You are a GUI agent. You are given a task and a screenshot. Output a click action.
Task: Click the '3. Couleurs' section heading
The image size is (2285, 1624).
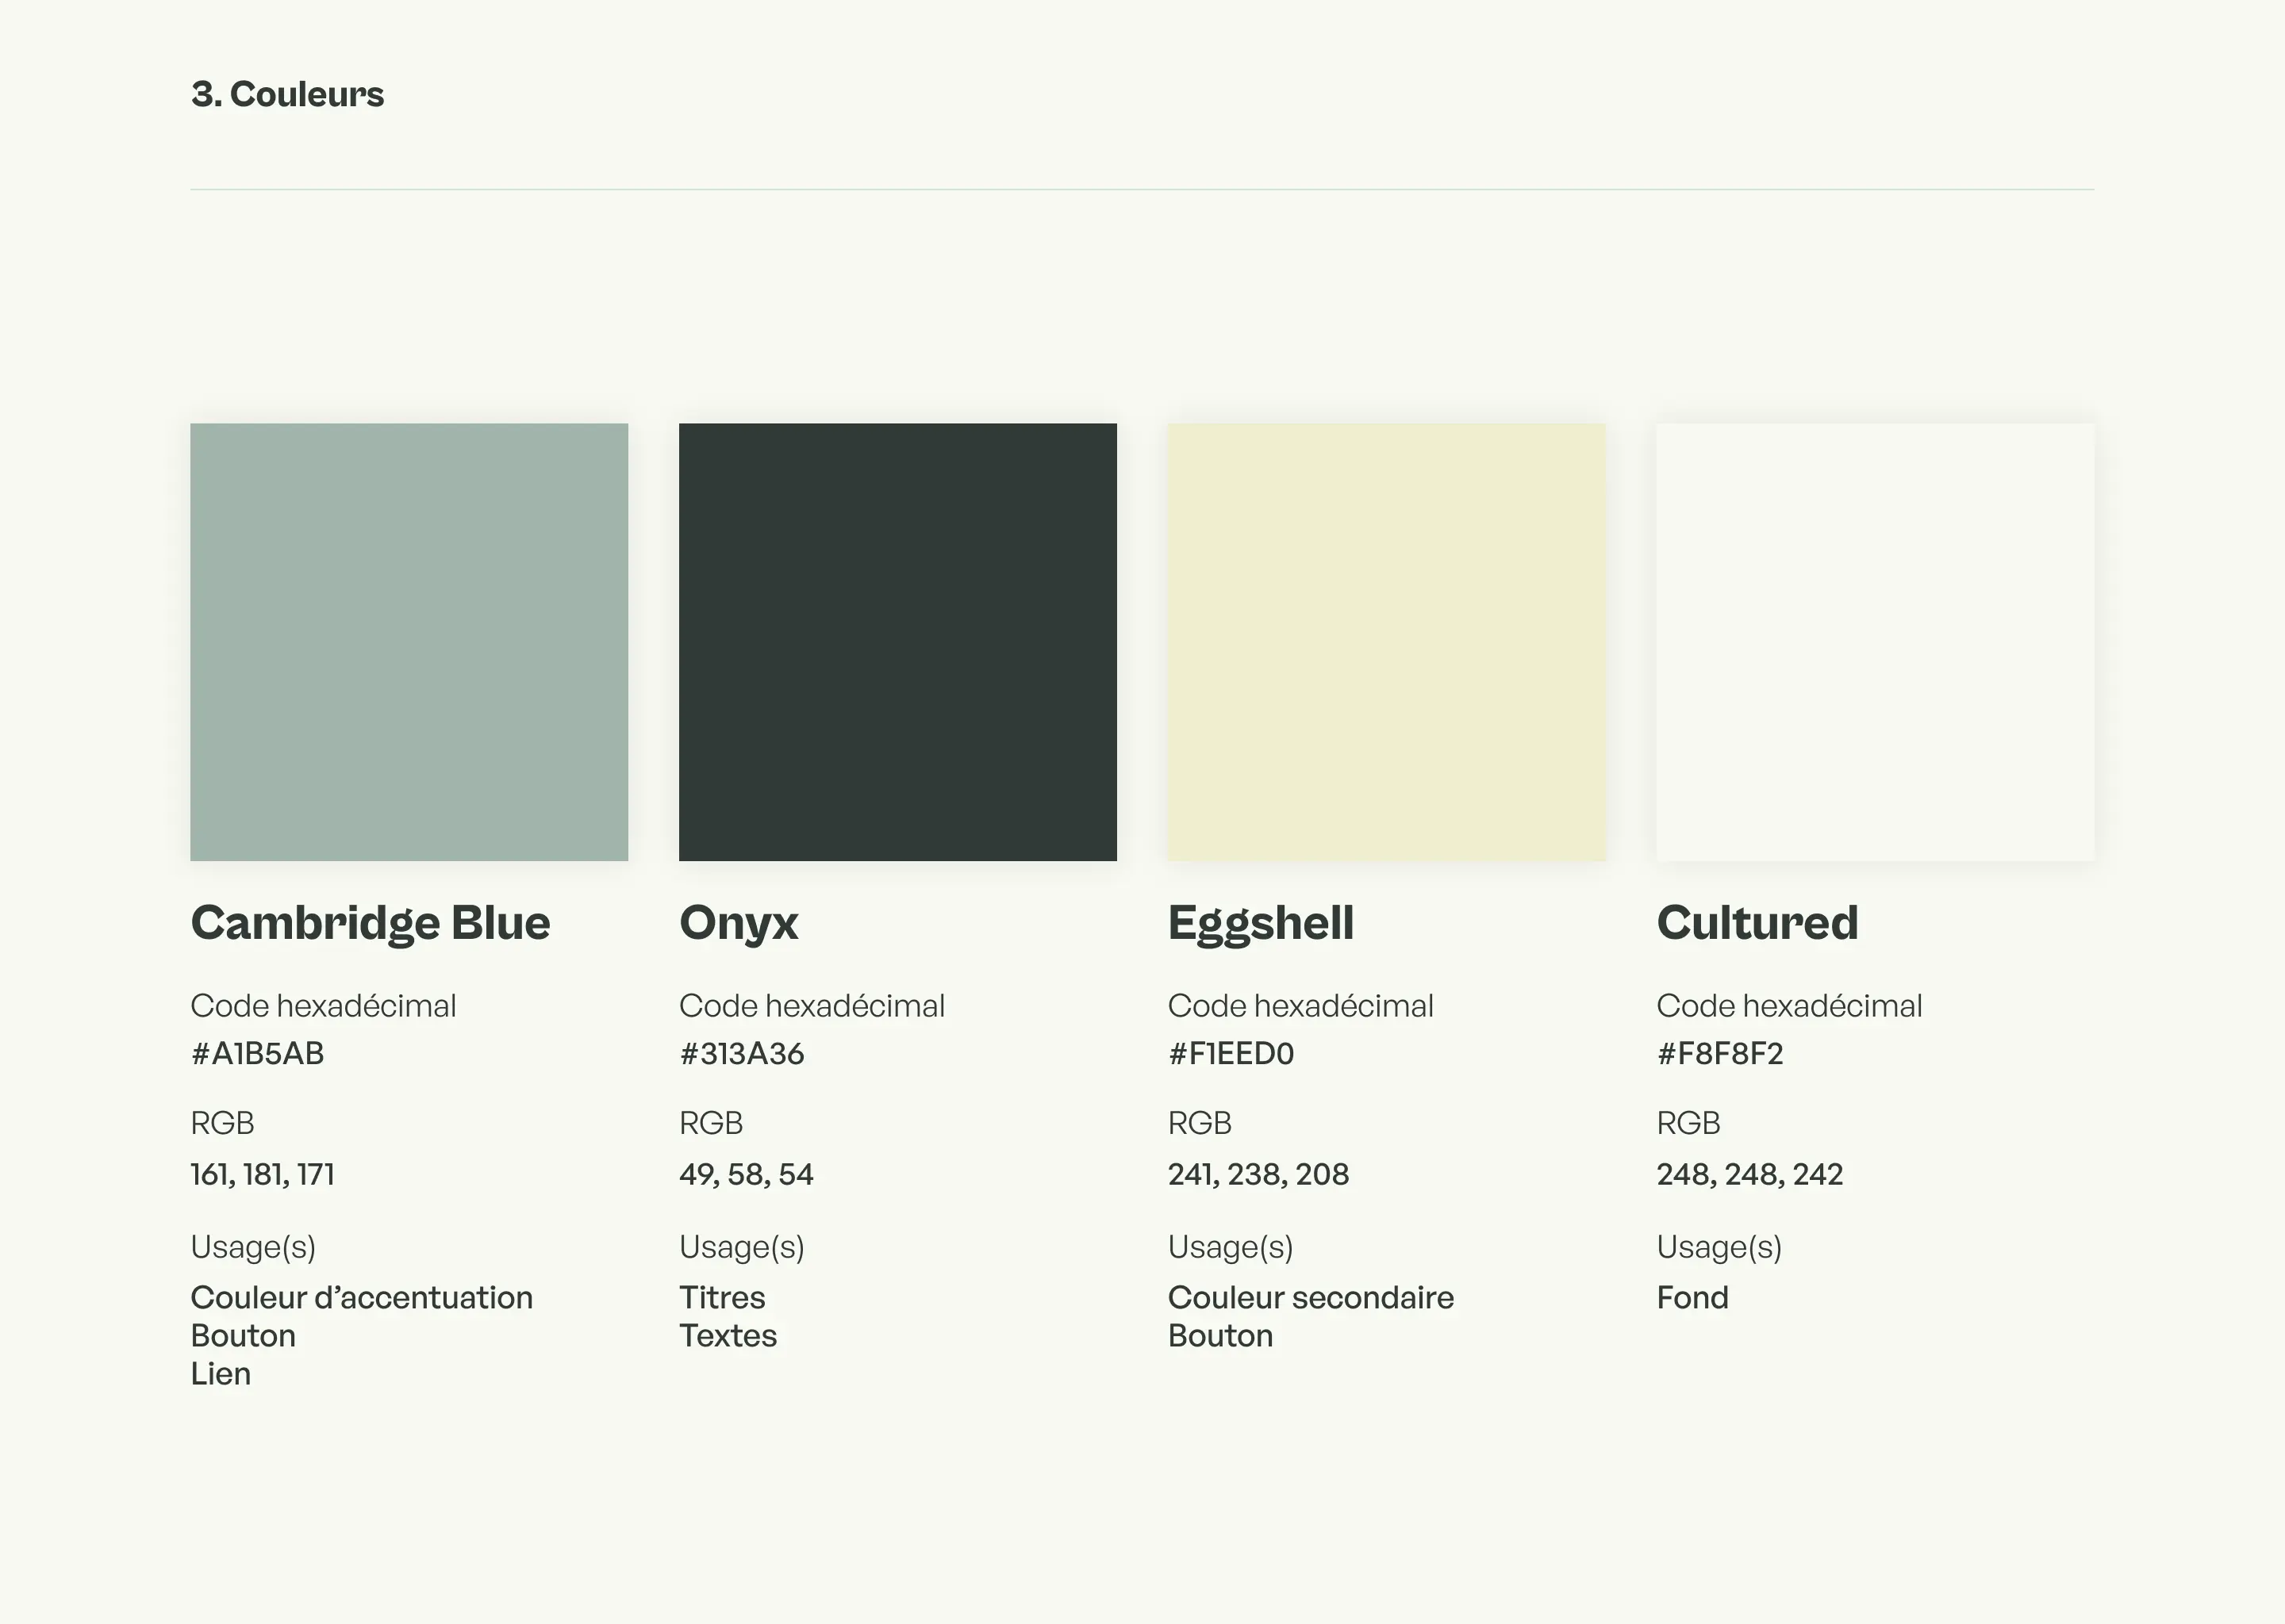pyautogui.click(x=287, y=94)
